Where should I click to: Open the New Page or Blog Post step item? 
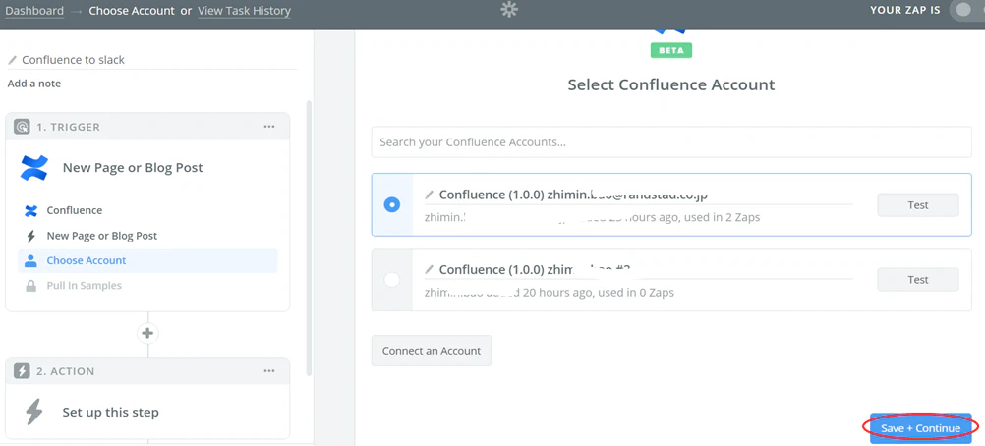click(x=147, y=236)
